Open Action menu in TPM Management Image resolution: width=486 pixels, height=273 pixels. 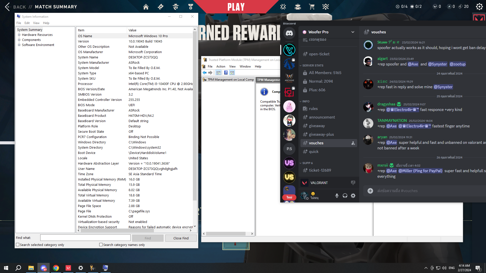(221, 66)
